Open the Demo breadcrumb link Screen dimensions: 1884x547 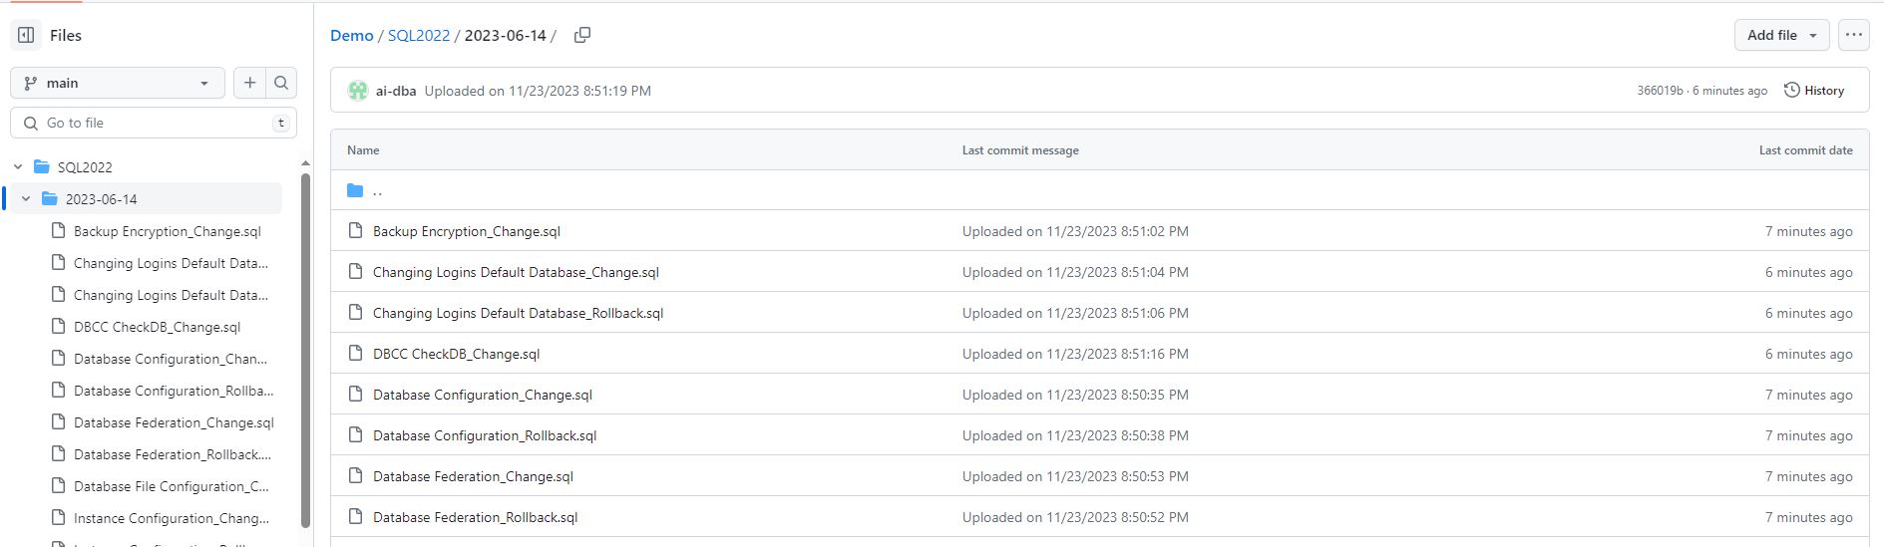point(351,35)
